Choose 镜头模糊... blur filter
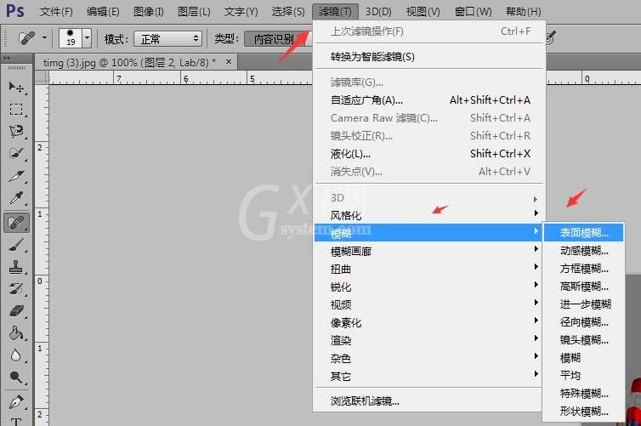641x426 pixels. (x=584, y=340)
